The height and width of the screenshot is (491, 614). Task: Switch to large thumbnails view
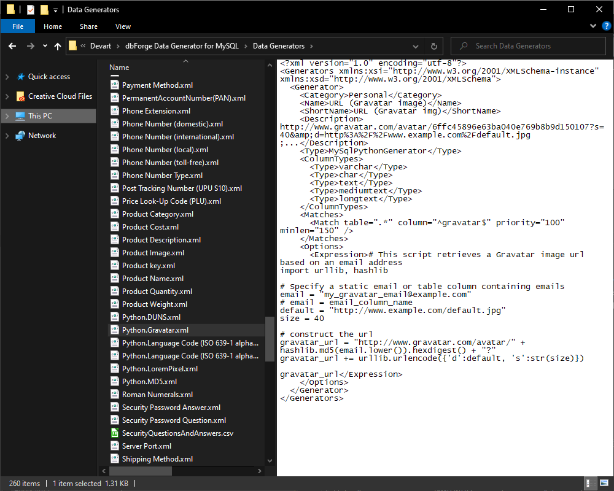pos(603,484)
